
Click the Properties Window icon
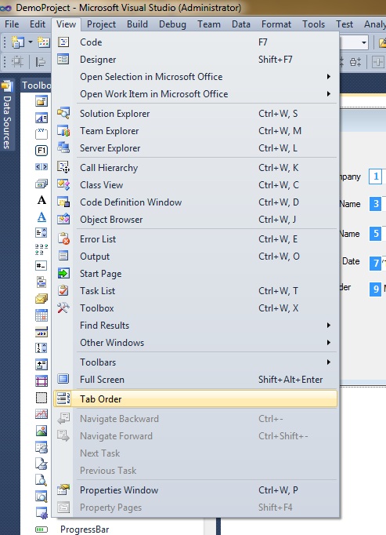[x=63, y=490]
